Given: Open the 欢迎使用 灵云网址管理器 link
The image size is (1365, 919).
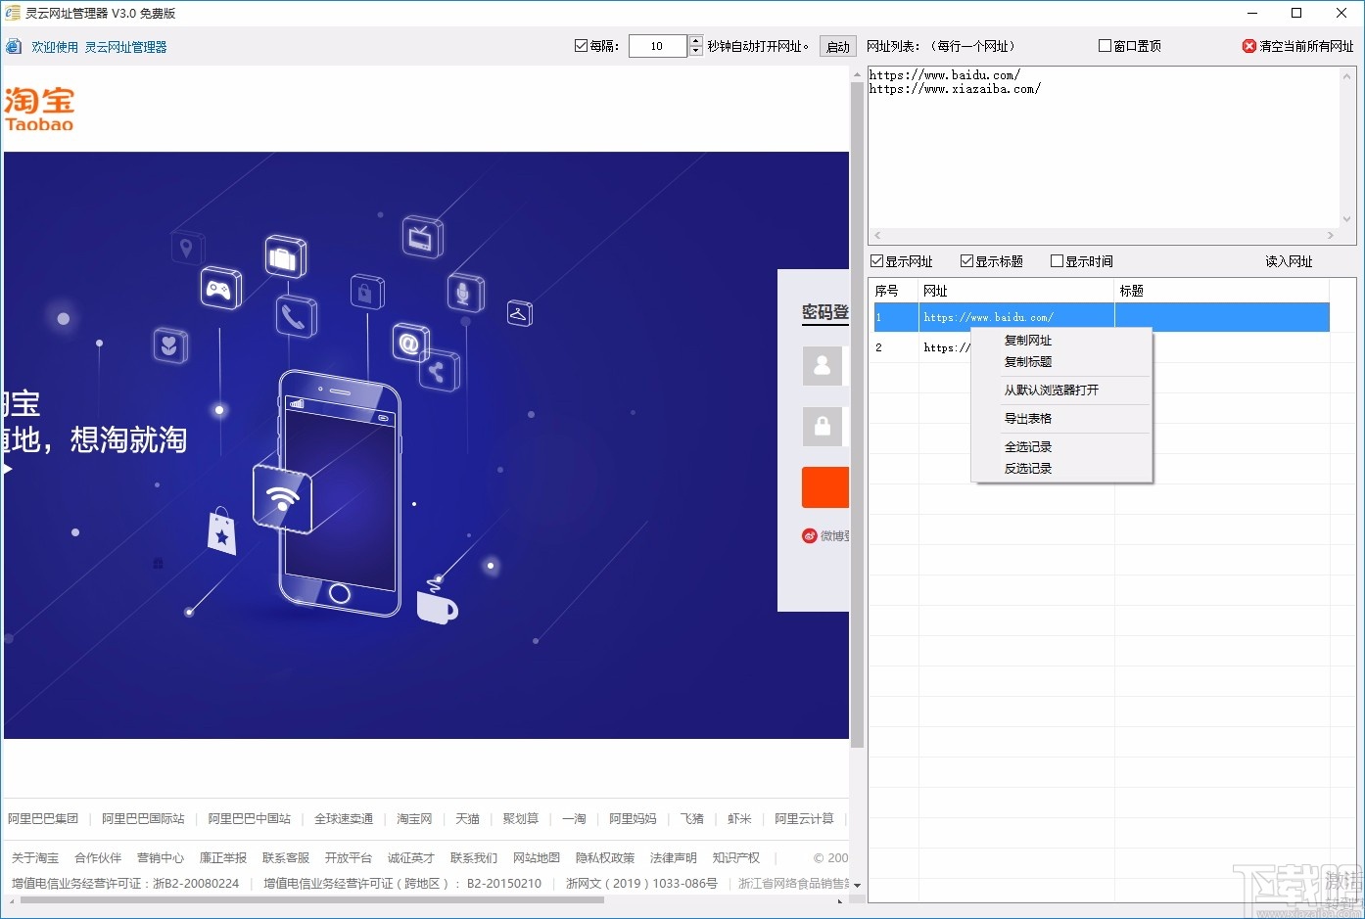Looking at the screenshot, I should [x=99, y=47].
